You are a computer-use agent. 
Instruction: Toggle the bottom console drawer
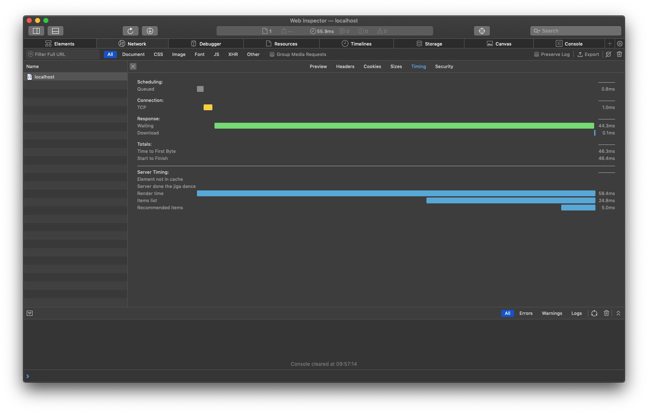click(x=55, y=30)
